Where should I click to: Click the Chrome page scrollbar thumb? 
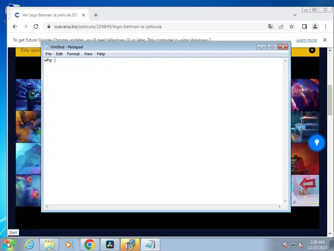(330, 100)
